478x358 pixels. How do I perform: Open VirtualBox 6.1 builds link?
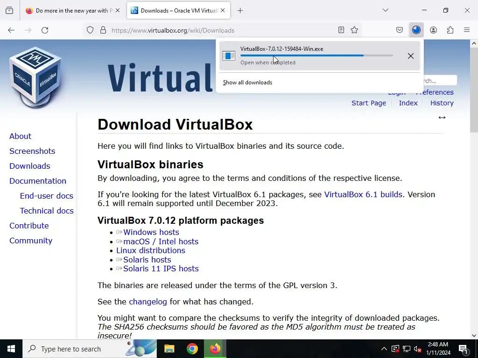click(x=363, y=194)
